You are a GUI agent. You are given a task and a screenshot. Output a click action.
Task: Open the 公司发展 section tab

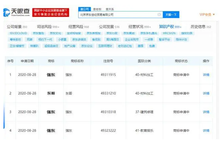109,27
